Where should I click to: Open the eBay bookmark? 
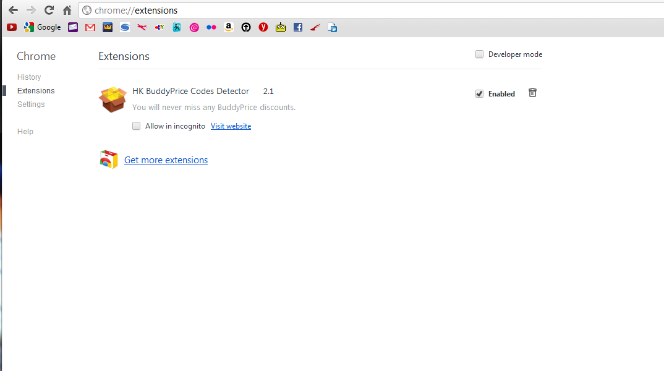(160, 28)
